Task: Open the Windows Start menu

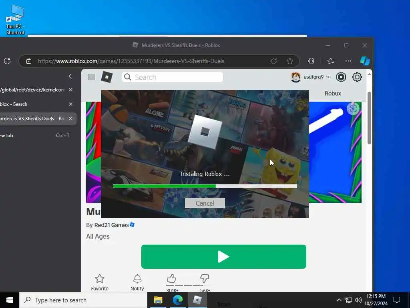Action: (10, 300)
